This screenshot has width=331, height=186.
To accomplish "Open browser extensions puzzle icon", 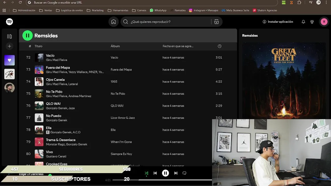I will tap(299, 2).
